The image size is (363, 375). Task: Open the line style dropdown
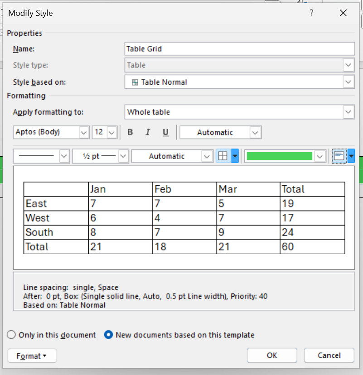[x=64, y=156]
